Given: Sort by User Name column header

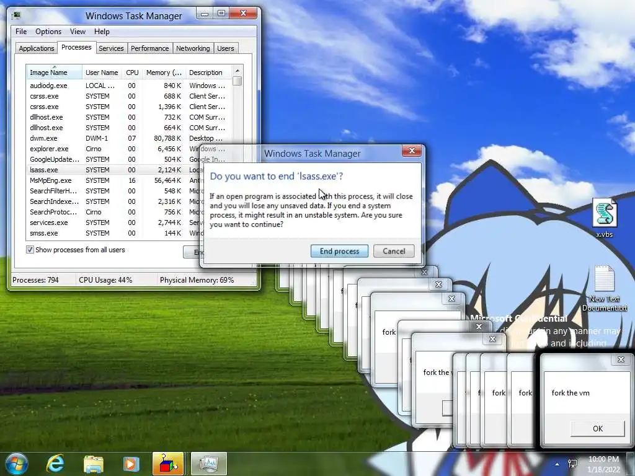Looking at the screenshot, I should tap(102, 73).
